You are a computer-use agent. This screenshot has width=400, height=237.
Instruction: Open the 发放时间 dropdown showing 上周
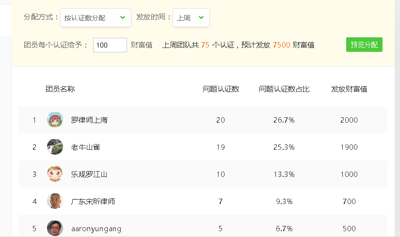[191, 17]
